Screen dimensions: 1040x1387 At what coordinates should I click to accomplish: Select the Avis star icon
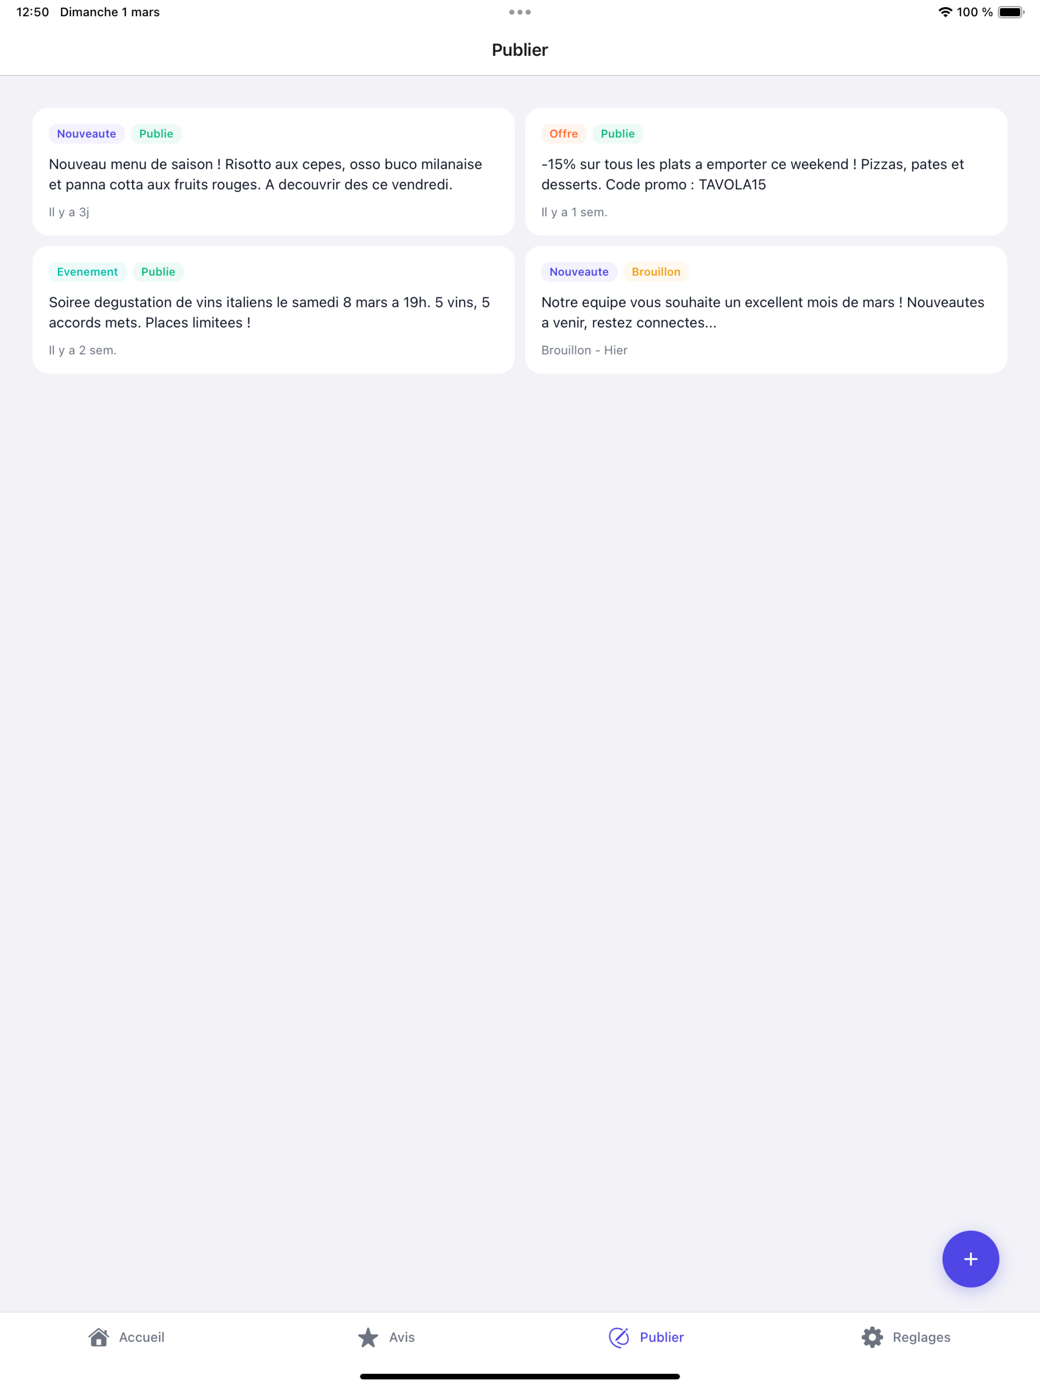tap(369, 1336)
